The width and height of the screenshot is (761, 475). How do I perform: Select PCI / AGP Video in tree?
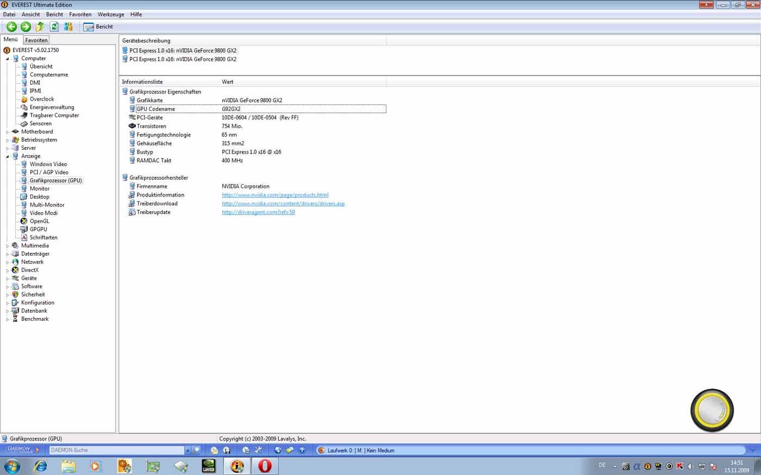[x=49, y=173]
